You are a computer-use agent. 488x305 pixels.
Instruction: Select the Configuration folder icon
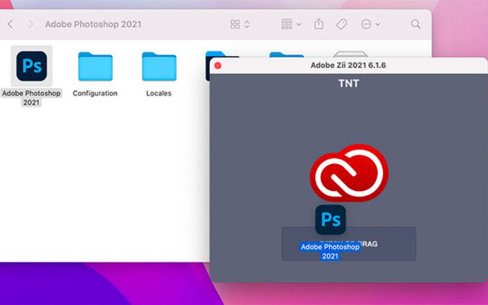click(95, 66)
